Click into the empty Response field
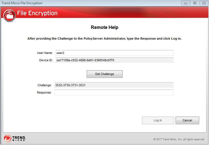Viewport: 209px width, 145px height. pyautogui.click(x=114, y=92)
